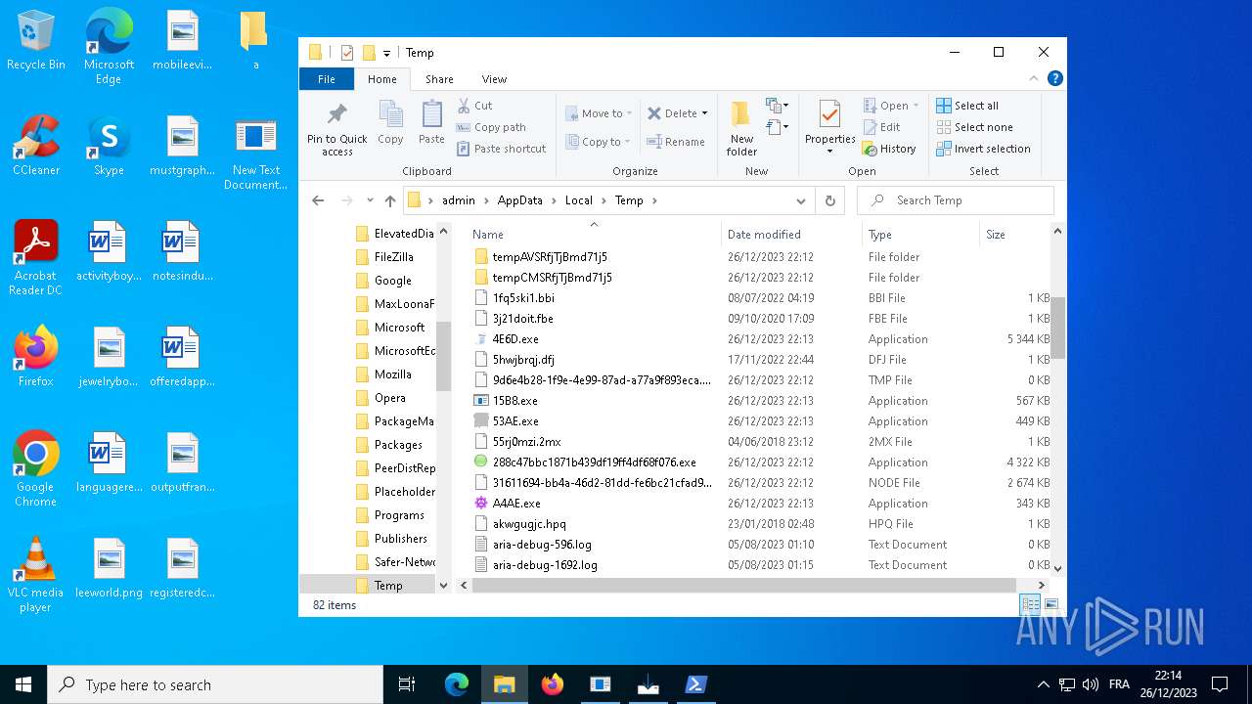This screenshot has width=1252, height=704.
Task: Click the Rename command
Action: pos(675,142)
